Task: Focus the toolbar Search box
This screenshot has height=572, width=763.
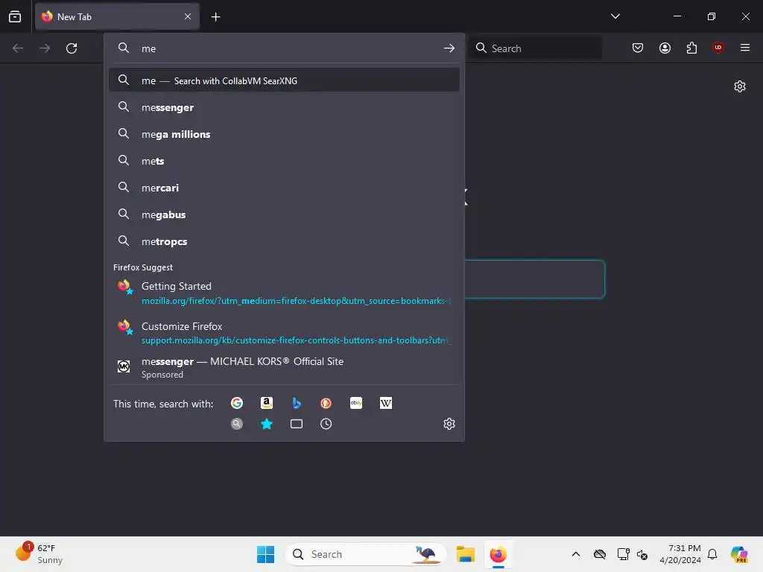Action: [x=535, y=48]
